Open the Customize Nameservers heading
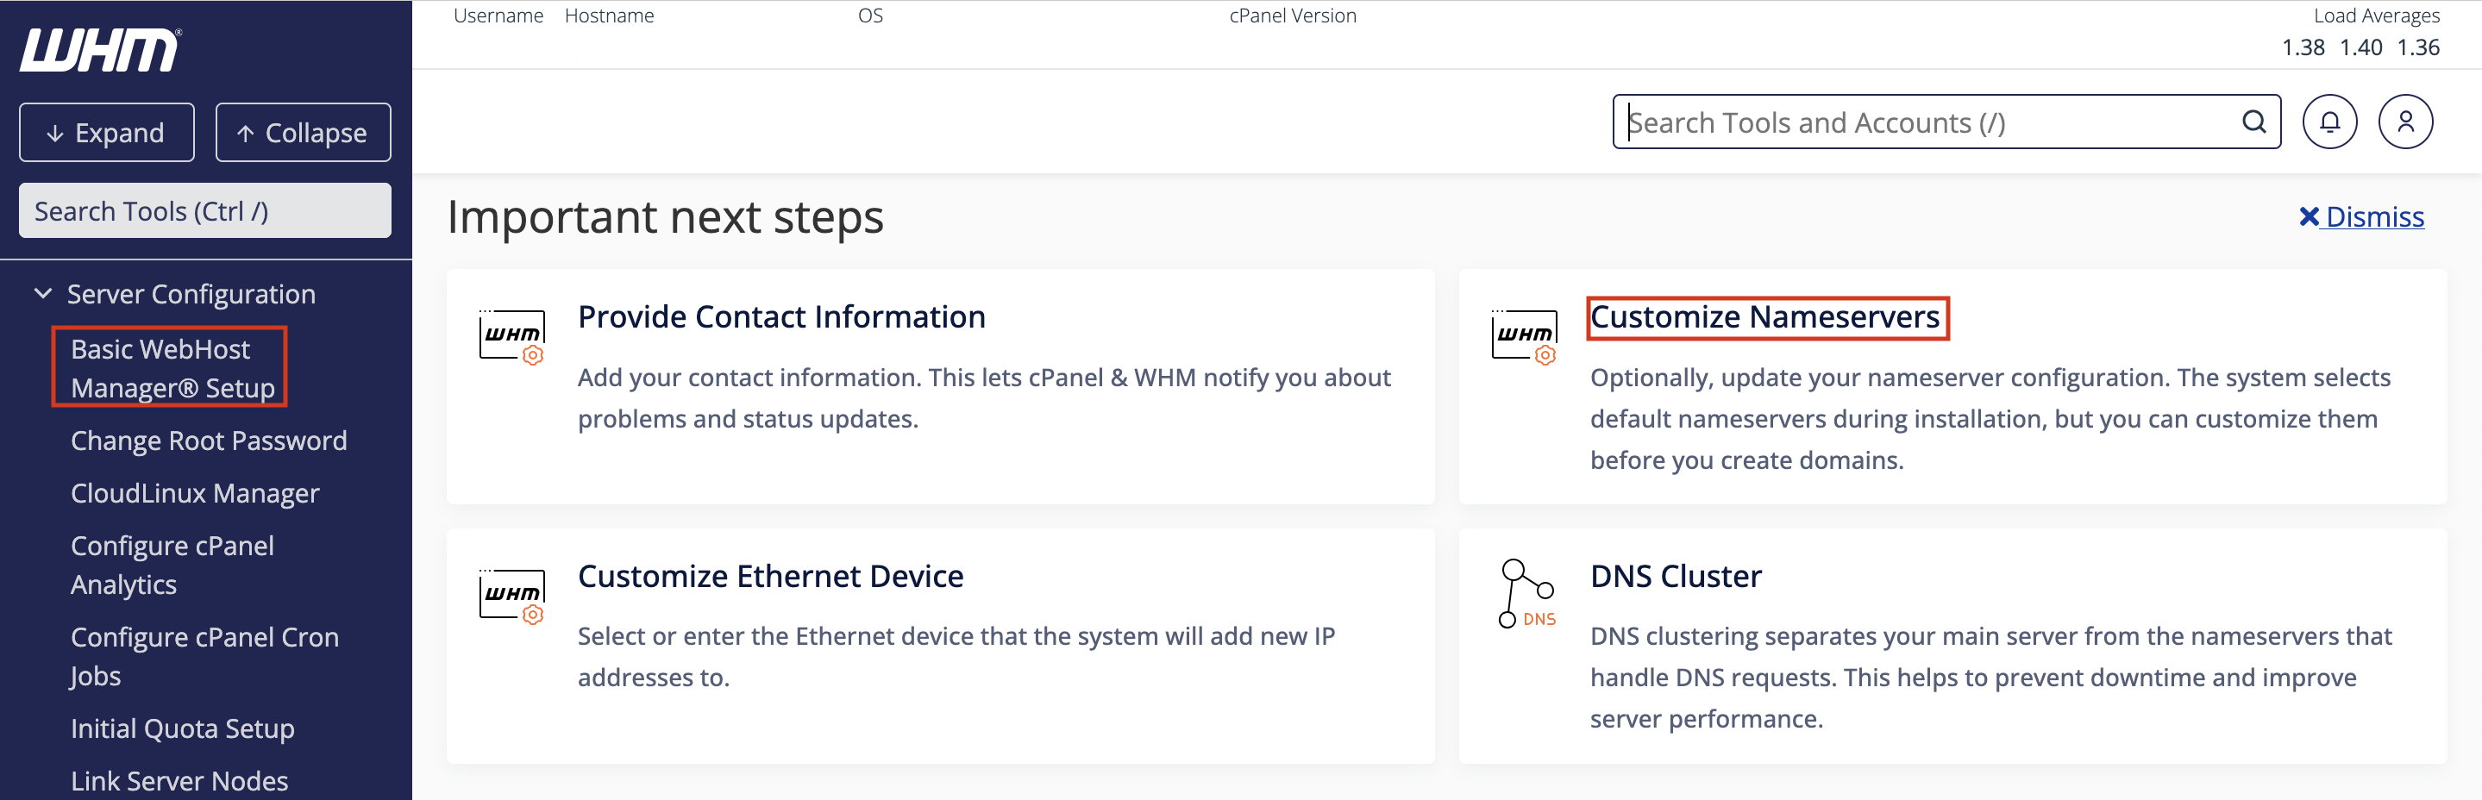Viewport: 2482px width, 800px height. tap(1764, 316)
